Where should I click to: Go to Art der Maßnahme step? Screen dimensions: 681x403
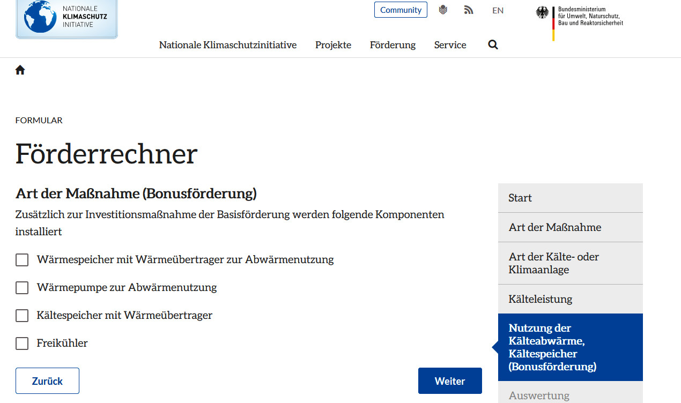[x=570, y=227]
